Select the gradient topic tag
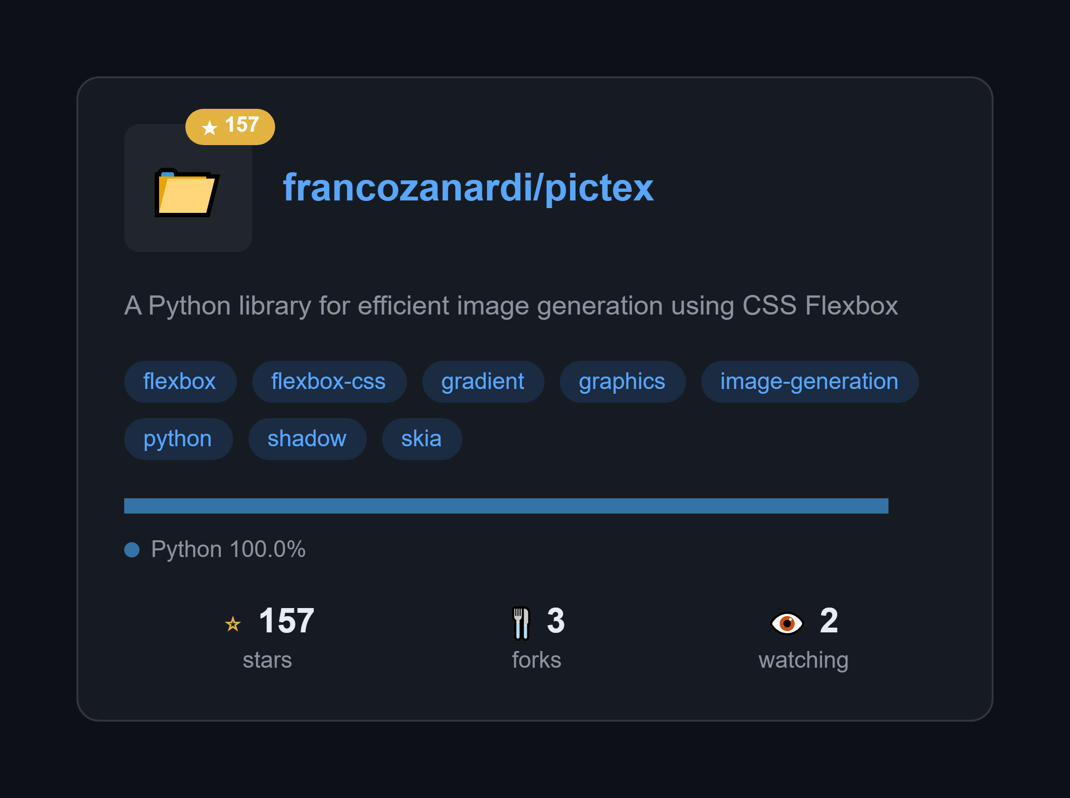The image size is (1070, 798). (482, 381)
